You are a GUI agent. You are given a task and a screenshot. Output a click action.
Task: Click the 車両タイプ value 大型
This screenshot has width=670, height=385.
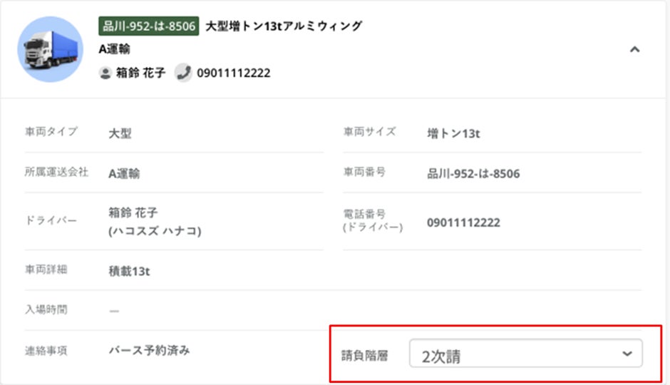[120, 133]
